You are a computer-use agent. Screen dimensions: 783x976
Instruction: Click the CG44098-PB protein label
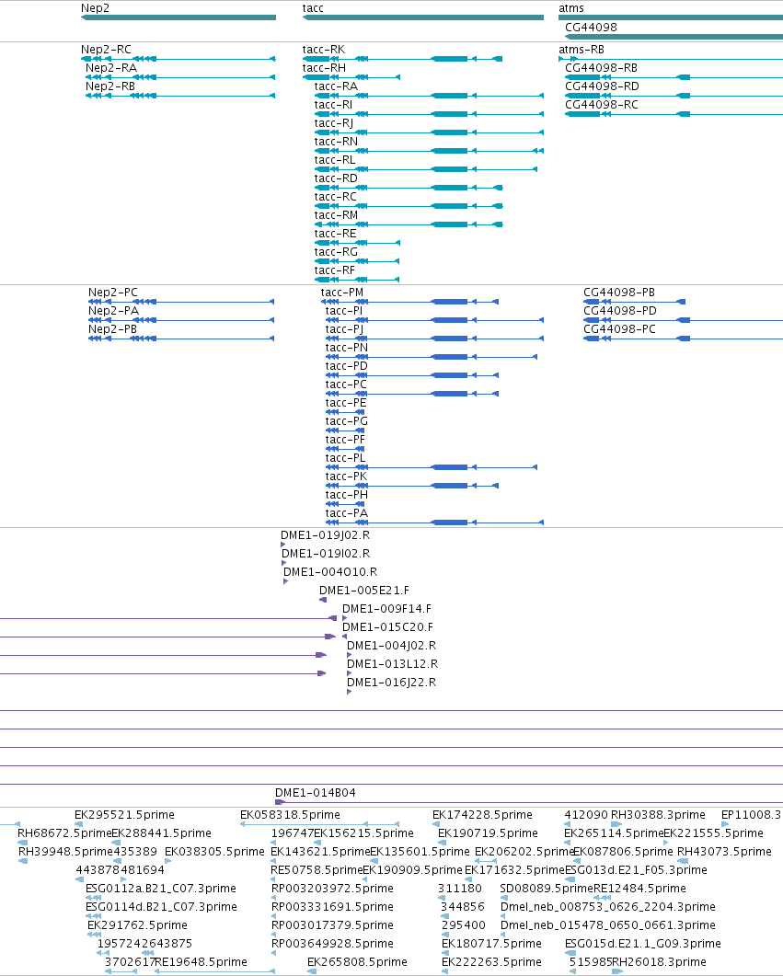pyautogui.click(x=619, y=292)
